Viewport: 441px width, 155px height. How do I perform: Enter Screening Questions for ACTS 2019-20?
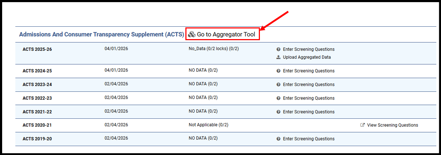pos(309,139)
